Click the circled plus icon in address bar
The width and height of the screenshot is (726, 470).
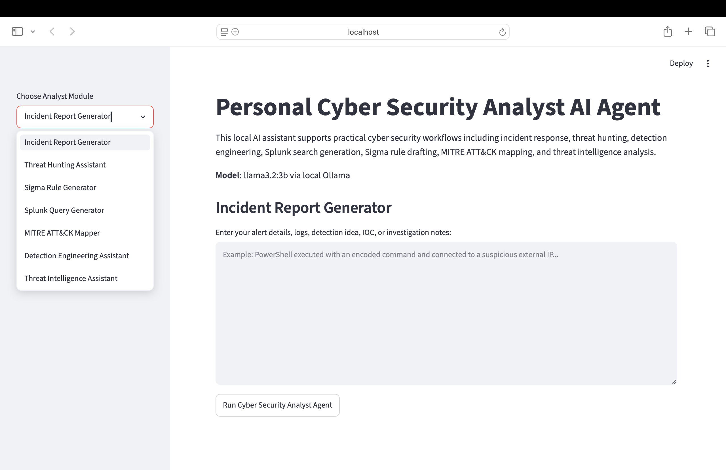(x=235, y=32)
